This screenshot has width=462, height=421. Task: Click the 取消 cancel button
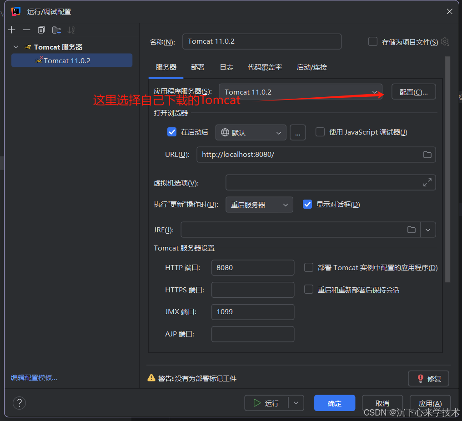pyautogui.click(x=382, y=403)
